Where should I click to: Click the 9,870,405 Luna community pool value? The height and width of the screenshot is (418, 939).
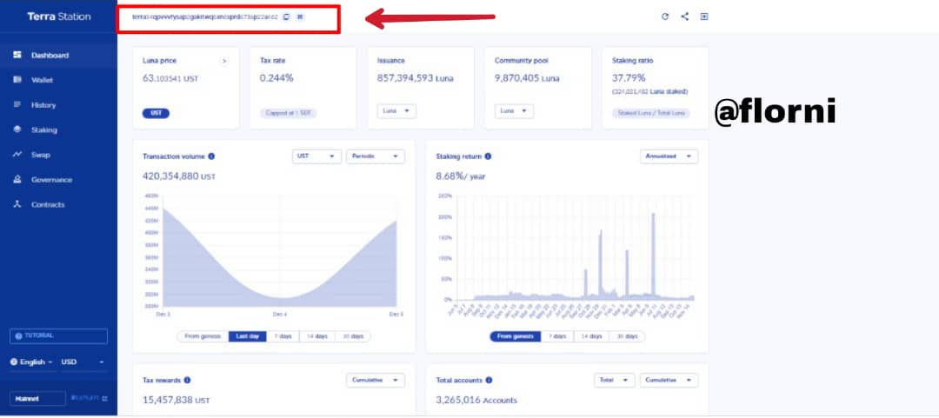coord(527,78)
